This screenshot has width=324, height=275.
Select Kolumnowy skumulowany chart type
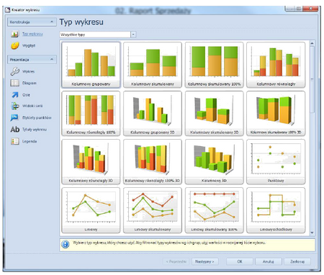(x=153, y=65)
